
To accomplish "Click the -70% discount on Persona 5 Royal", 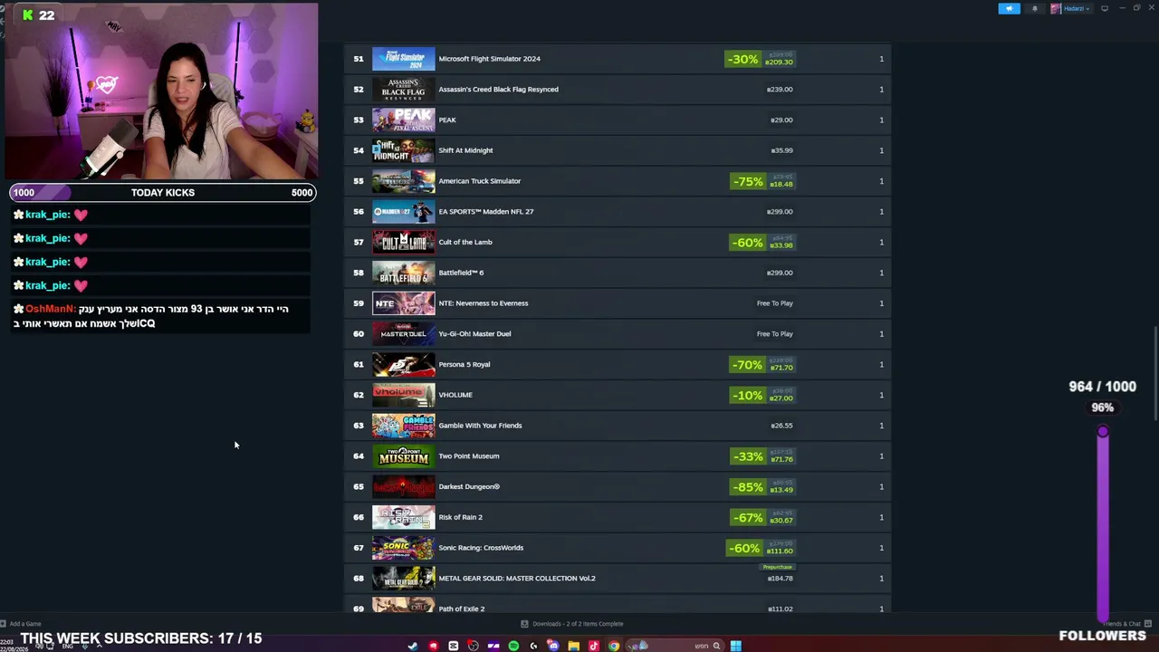I will tap(747, 364).
